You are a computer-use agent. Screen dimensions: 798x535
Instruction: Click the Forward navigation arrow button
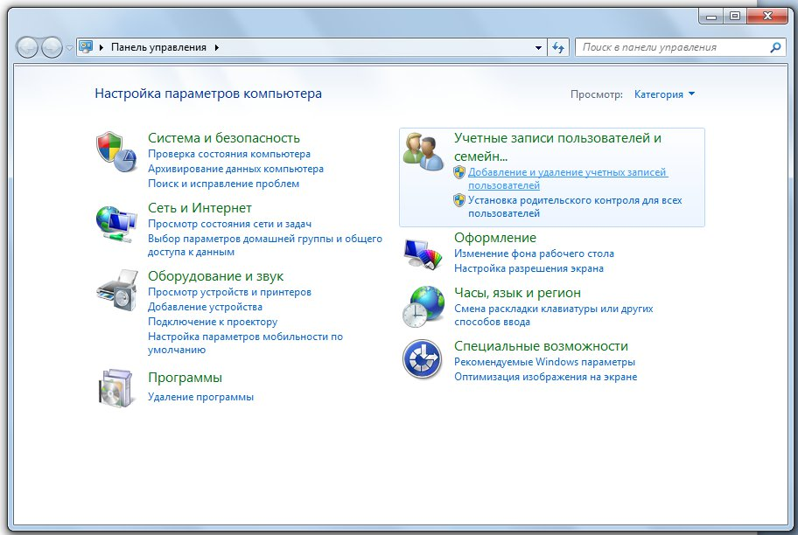point(52,48)
